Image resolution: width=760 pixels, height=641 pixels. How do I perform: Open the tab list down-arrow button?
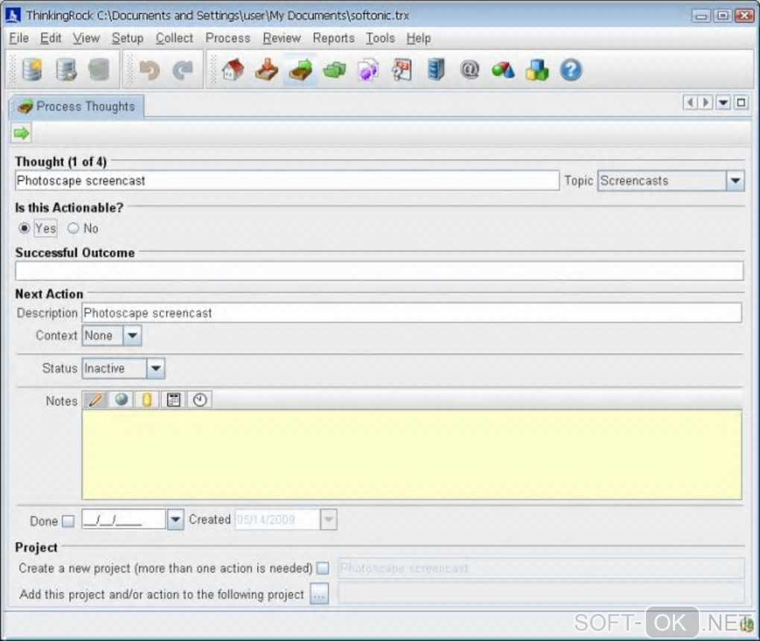click(723, 102)
